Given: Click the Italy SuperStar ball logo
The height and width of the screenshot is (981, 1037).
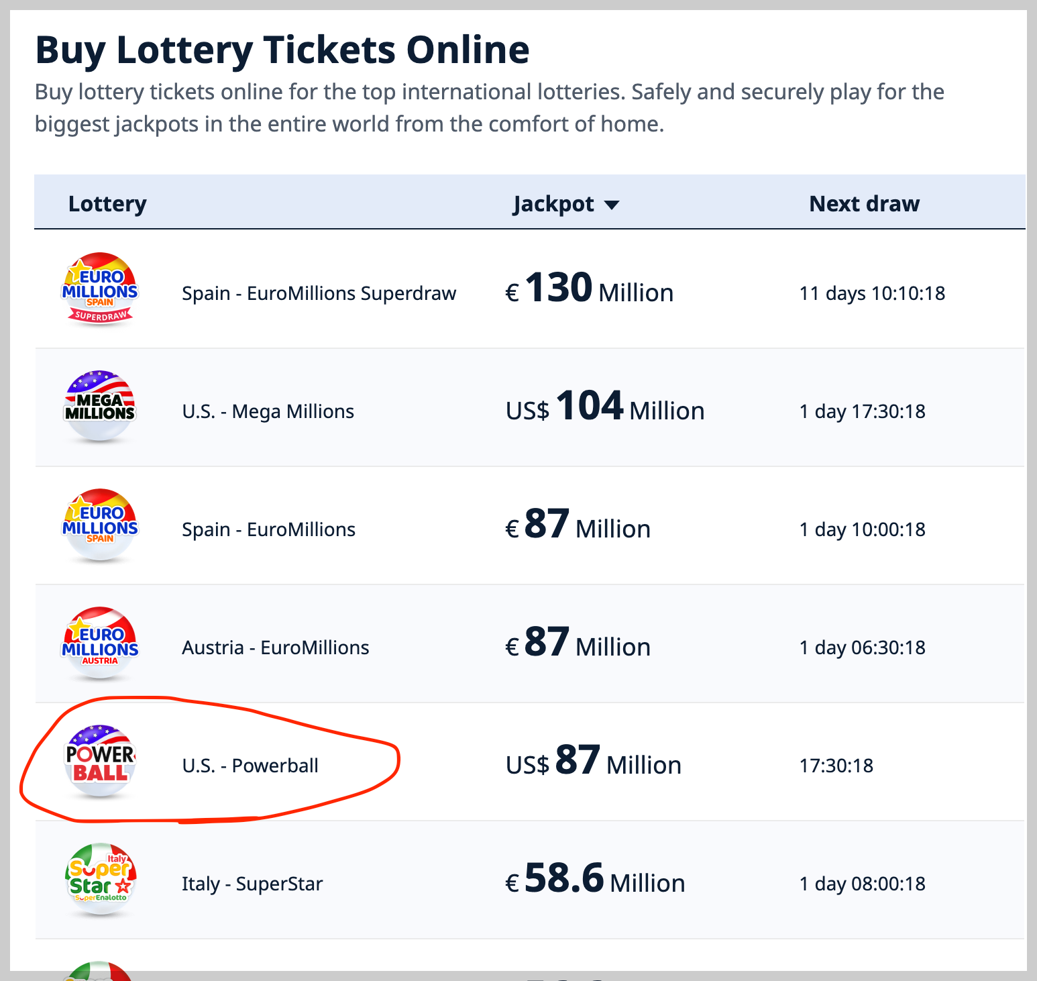Looking at the screenshot, I should pos(100,880).
